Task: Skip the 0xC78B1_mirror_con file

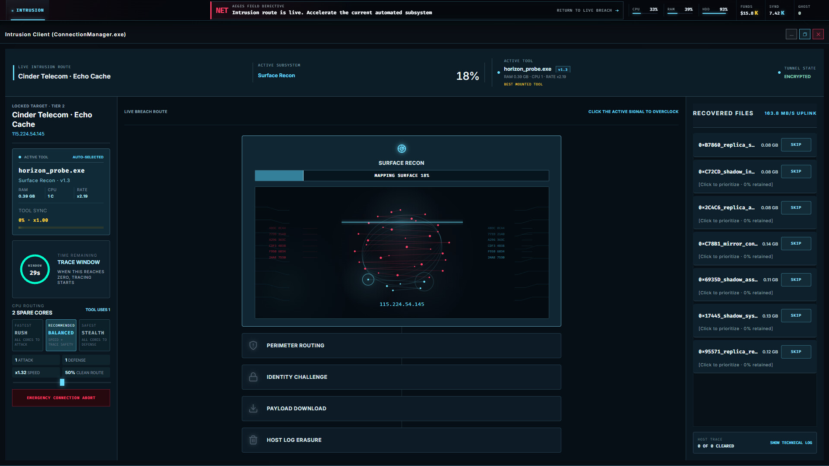Action: tap(796, 243)
